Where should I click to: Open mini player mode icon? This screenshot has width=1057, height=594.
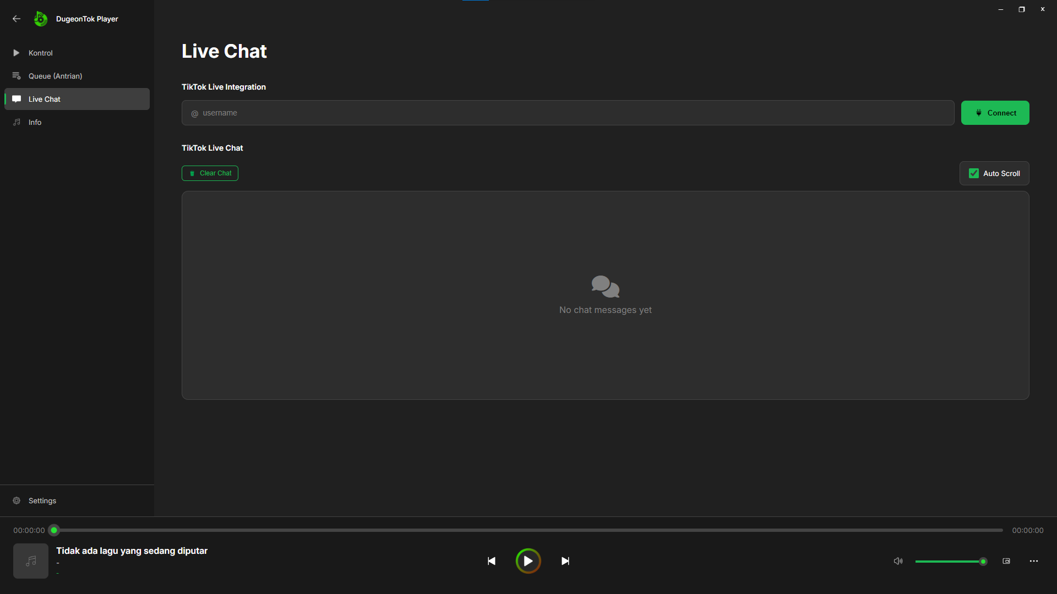1006,561
